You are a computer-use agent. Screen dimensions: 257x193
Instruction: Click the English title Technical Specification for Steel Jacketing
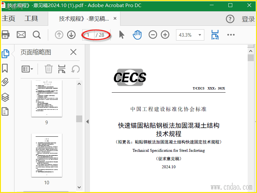click(x=169, y=150)
